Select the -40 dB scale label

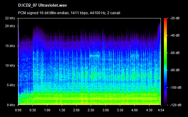pyautogui.click(x=175, y=35)
